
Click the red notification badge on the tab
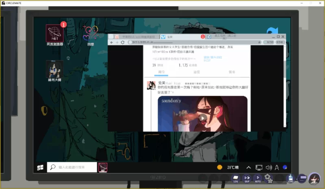(203, 37)
